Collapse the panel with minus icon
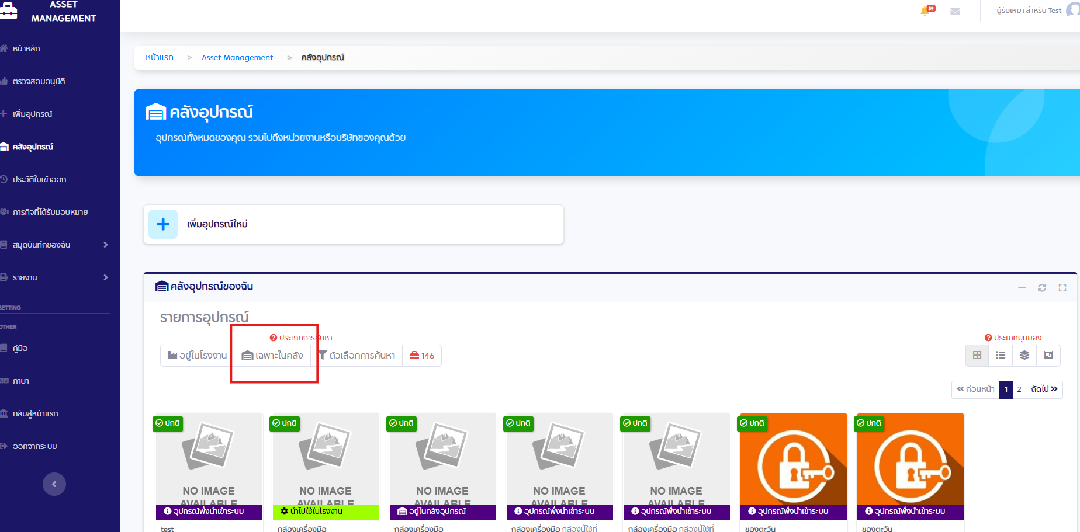Image resolution: width=1080 pixels, height=532 pixels. 1022,288
